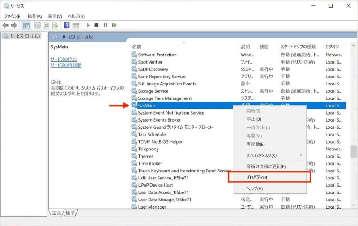Select the gear icon beside Time Broker
Viewport: 358px width, 226px height.
(x=134, y=163)
